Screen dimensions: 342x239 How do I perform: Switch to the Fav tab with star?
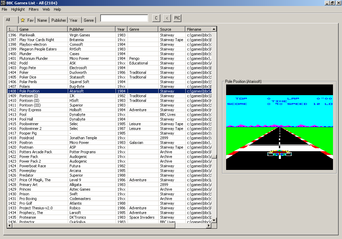(27, 20)
